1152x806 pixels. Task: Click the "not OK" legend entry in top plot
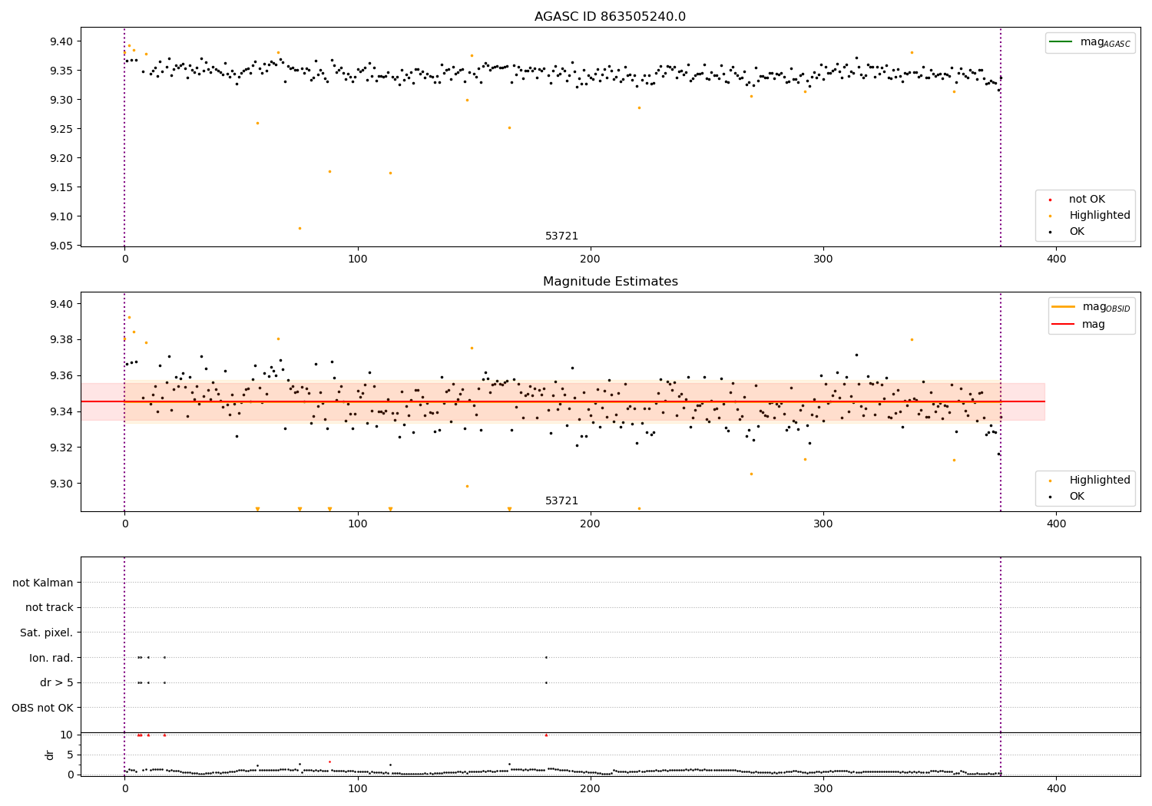1087,200
